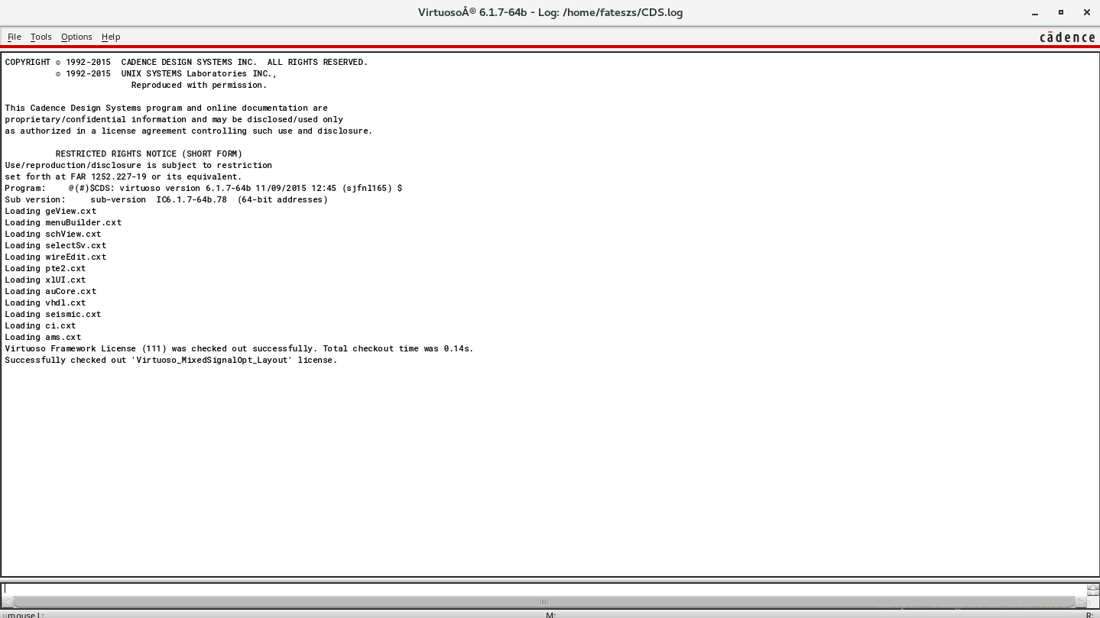
Task: Click 'RESTRICTED RIGHTS NOTICE (SHORT FORM)' heading
Action: [149, 154]
